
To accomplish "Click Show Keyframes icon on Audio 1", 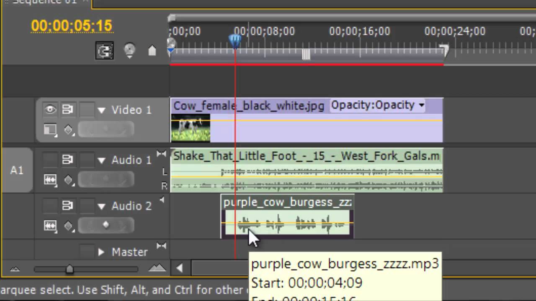I will [x=68, y=180].
